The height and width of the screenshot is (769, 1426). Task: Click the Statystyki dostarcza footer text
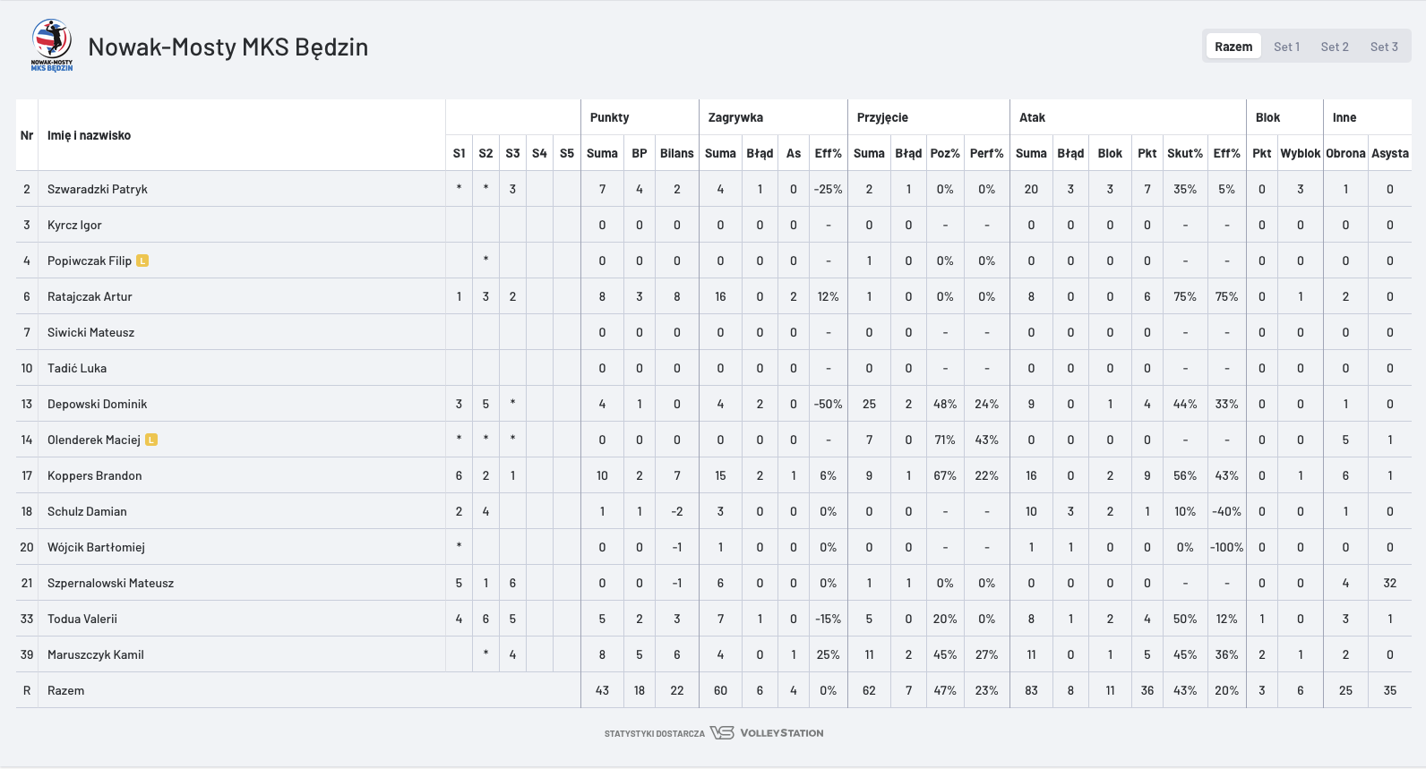pyautogui.click(x=654, y=733)
